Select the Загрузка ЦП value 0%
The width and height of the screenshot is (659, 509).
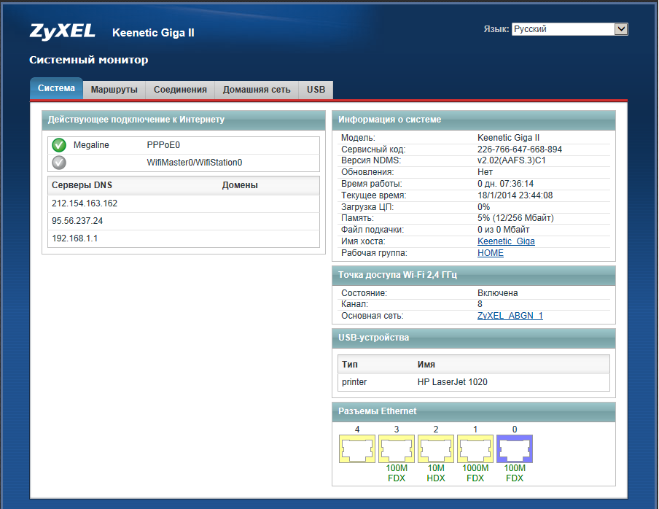click(484, 207)
